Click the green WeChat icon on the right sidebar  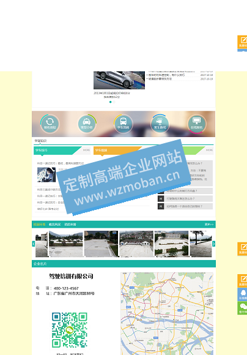click(x=242, y=308)
